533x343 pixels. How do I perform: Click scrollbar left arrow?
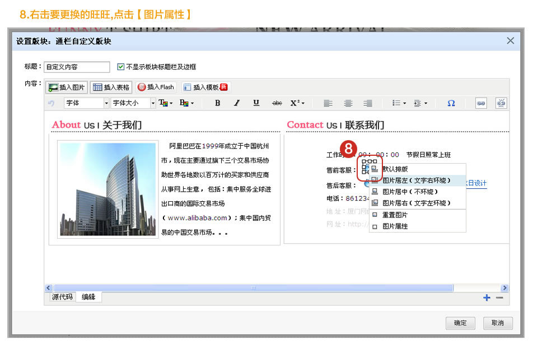[48, 288]
